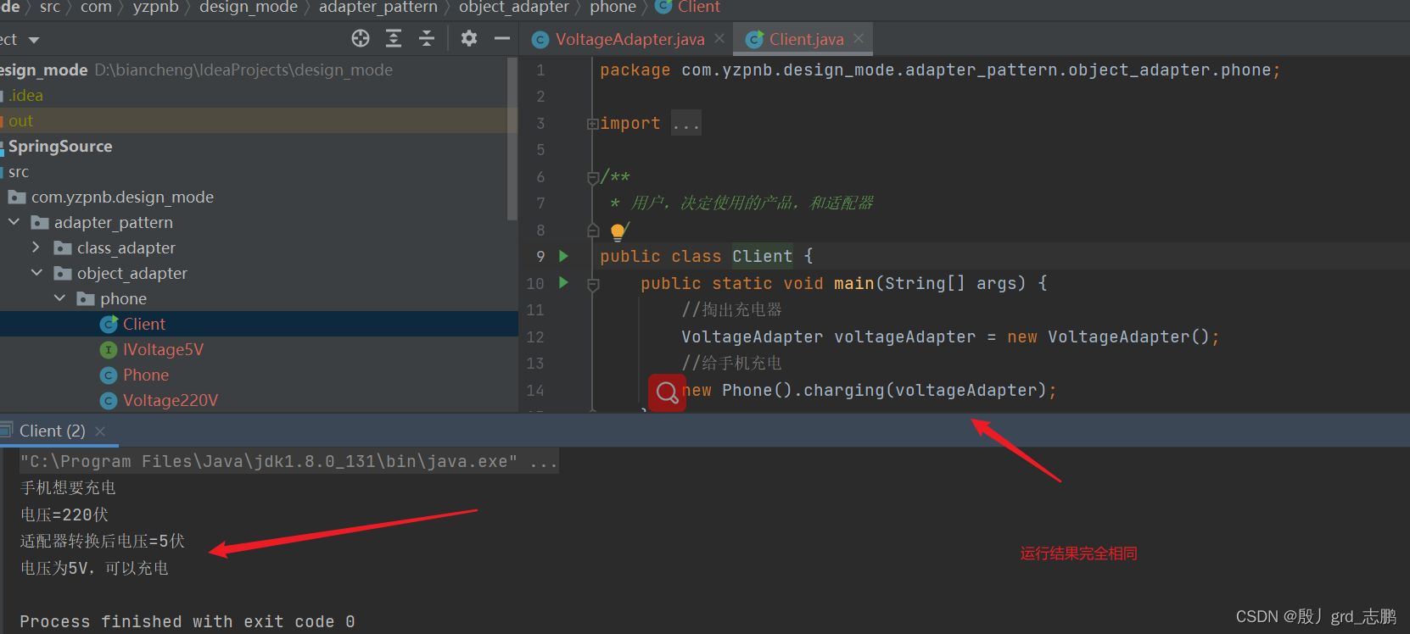Click breadcrumb item object_adapter
Image resolution: width=1410 pixels, height=634 pixels.
coord(514,8)
